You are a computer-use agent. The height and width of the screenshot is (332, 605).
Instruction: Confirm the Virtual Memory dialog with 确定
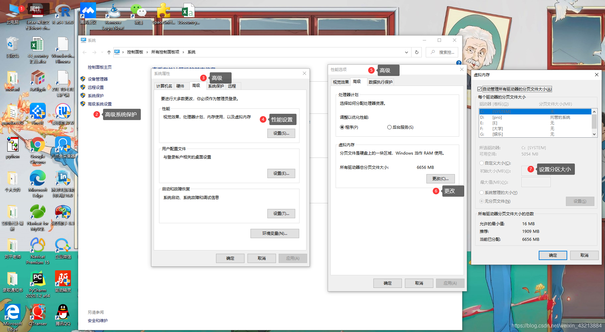553,255
